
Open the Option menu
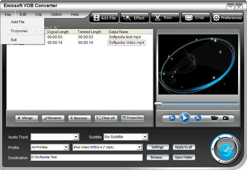pos(56,15)
